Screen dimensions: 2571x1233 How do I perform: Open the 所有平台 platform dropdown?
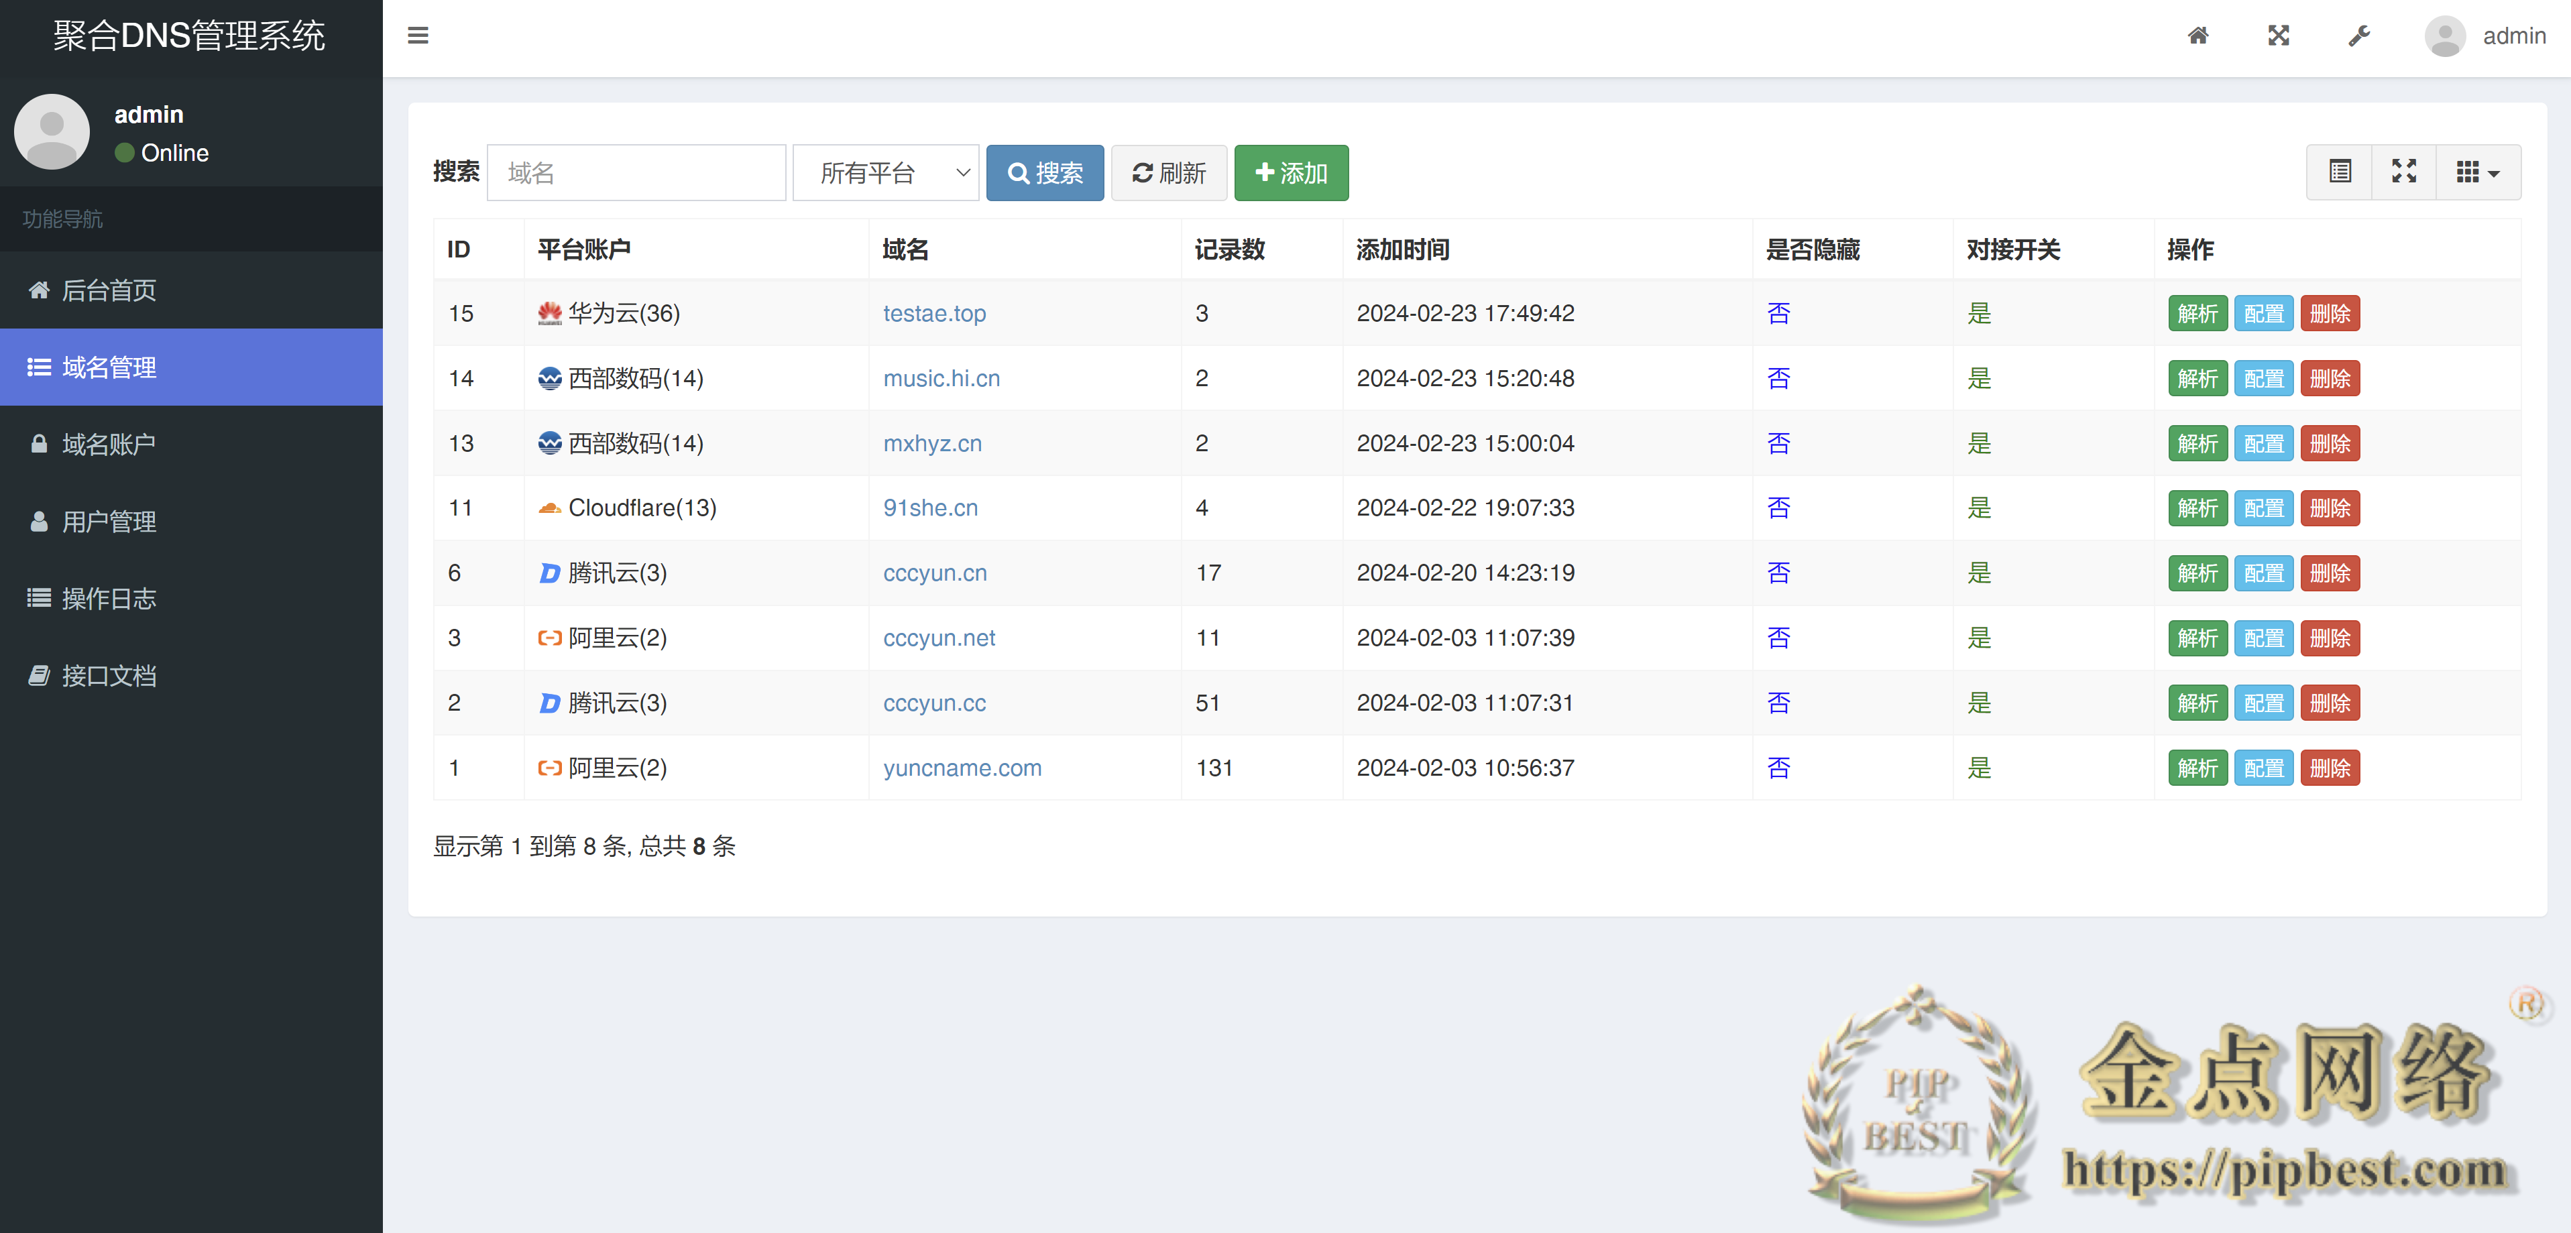(885, 172)
